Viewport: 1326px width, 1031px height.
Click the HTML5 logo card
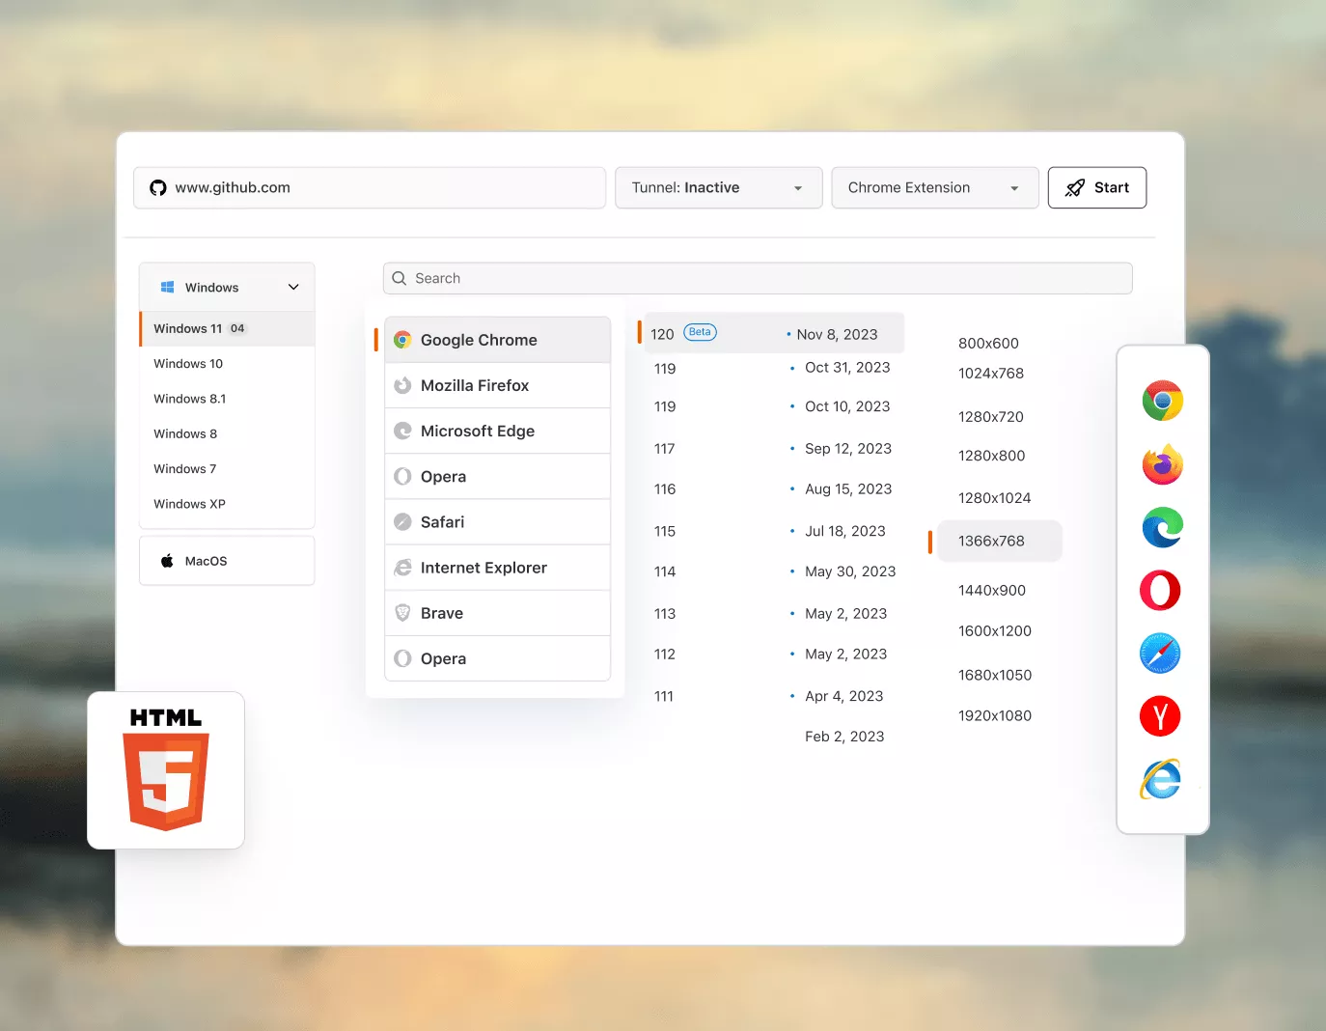[166, 770]
